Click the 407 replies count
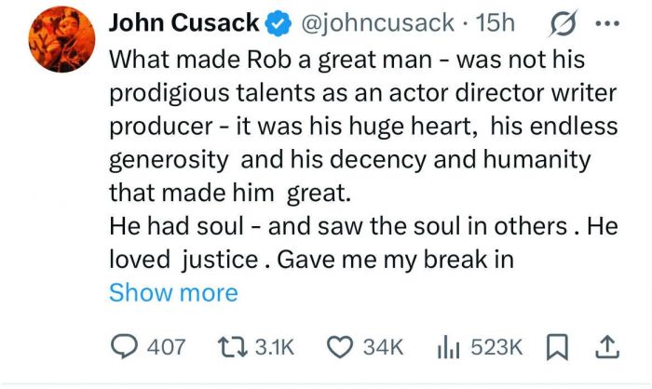Viewport: 652px width, 389px height. pyautogui.click(x=166, y=347)
